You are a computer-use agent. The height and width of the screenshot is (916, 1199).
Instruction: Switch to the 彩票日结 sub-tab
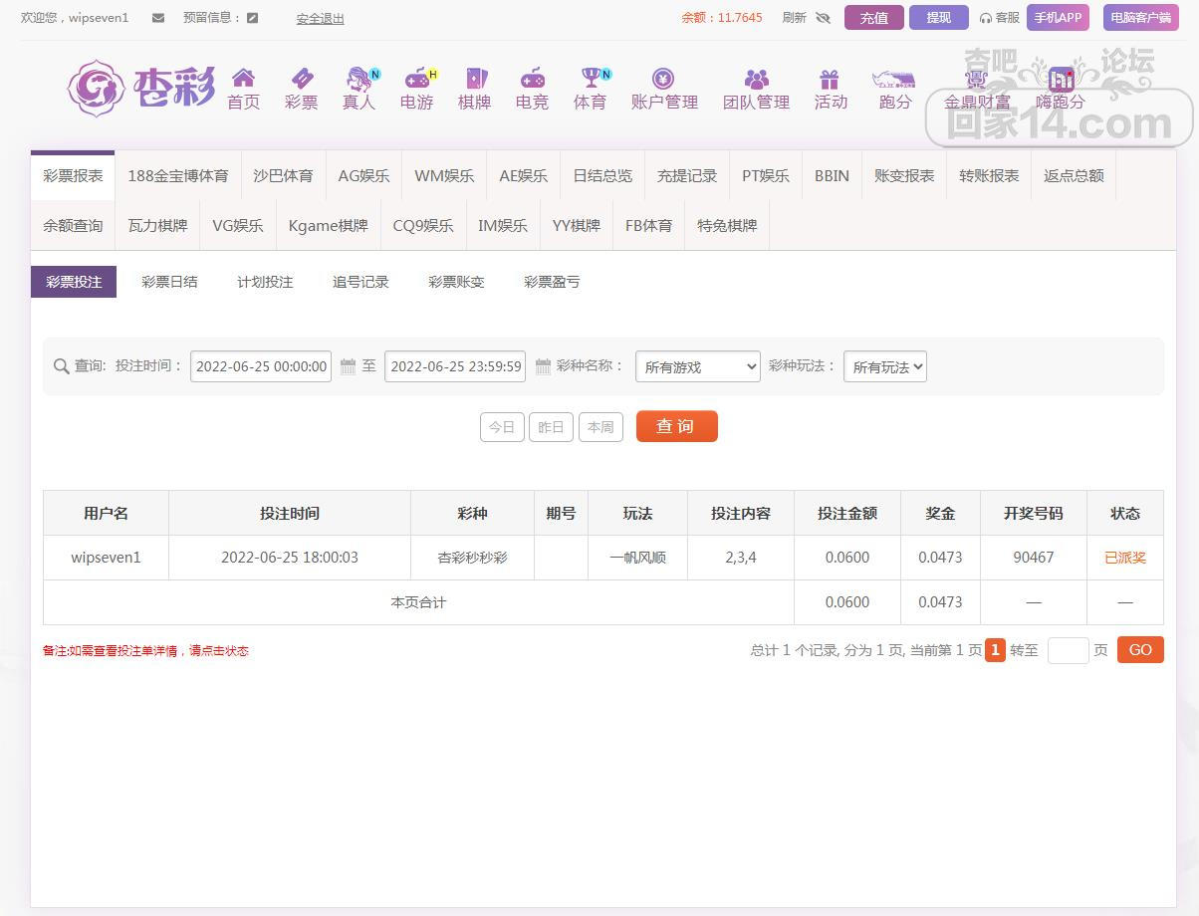coord(169,282)
